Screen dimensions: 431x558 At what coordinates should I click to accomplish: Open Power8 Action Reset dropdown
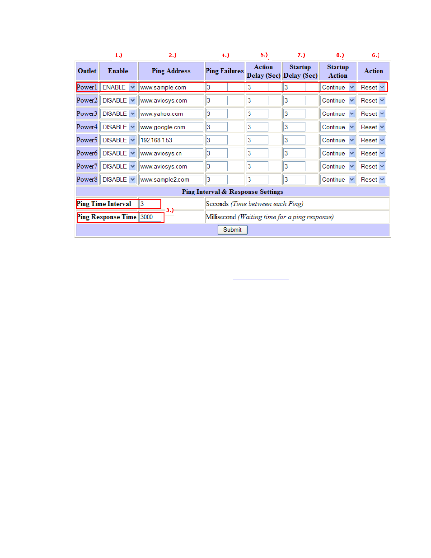click(373, 179)
